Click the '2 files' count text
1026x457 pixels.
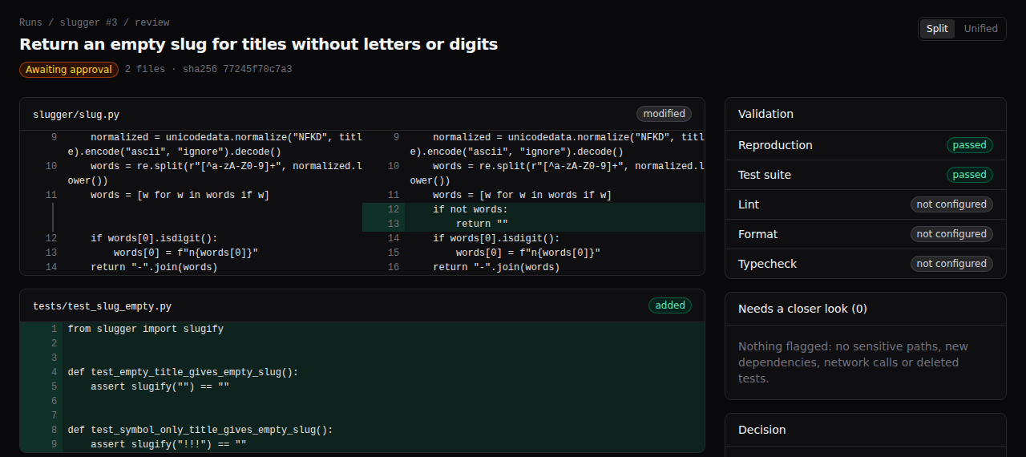[145, 70]
